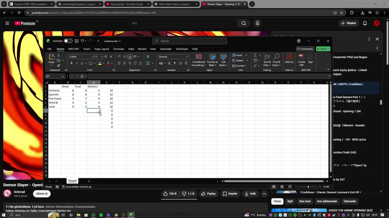
Task: Click the red Font Color swatch
Action: click(x=108, y=63)
